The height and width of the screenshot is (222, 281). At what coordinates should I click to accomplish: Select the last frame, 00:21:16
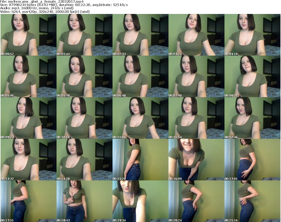tap(252, 201)
